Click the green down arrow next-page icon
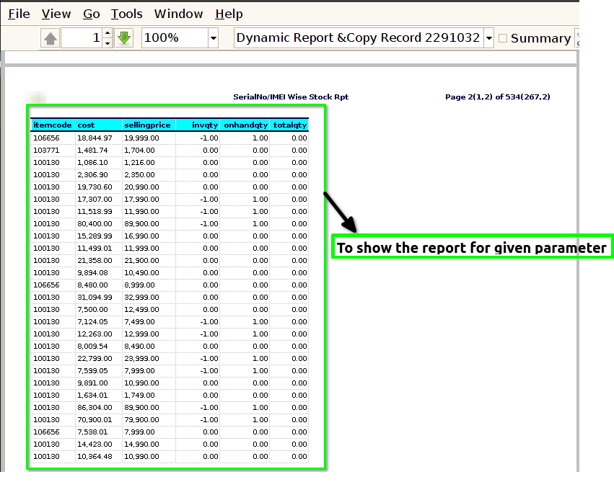Screen dimensions: 614x482 [x=124, y=38]
